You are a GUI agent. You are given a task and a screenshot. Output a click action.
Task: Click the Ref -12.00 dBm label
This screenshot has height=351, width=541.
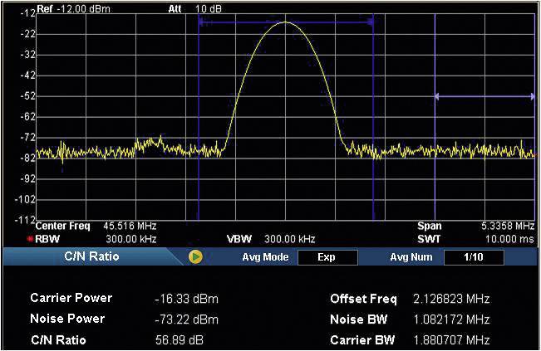pyautogui.click(x=73, y=8)
